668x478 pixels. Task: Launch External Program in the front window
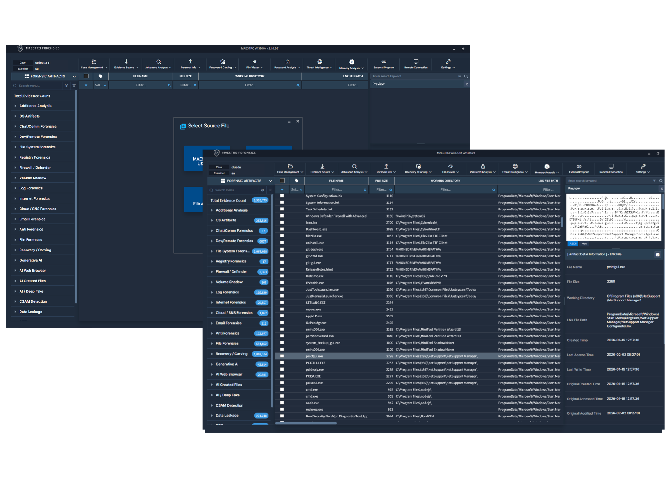tap(579, 169)
